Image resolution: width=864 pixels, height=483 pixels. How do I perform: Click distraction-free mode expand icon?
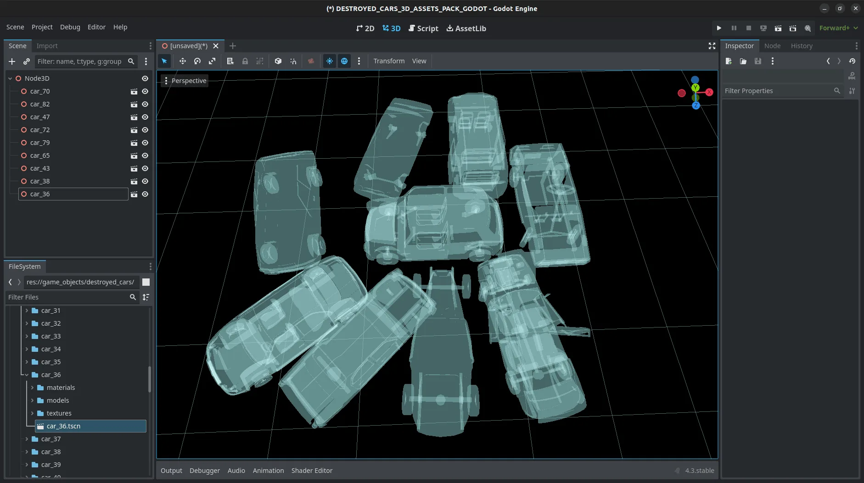coord(712,46)
